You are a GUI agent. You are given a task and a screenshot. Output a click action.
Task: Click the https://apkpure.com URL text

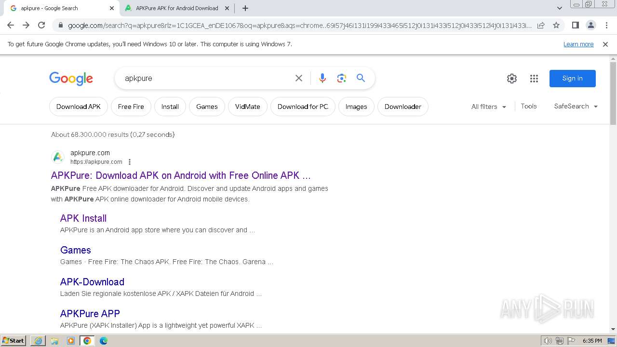coord(96,162)
